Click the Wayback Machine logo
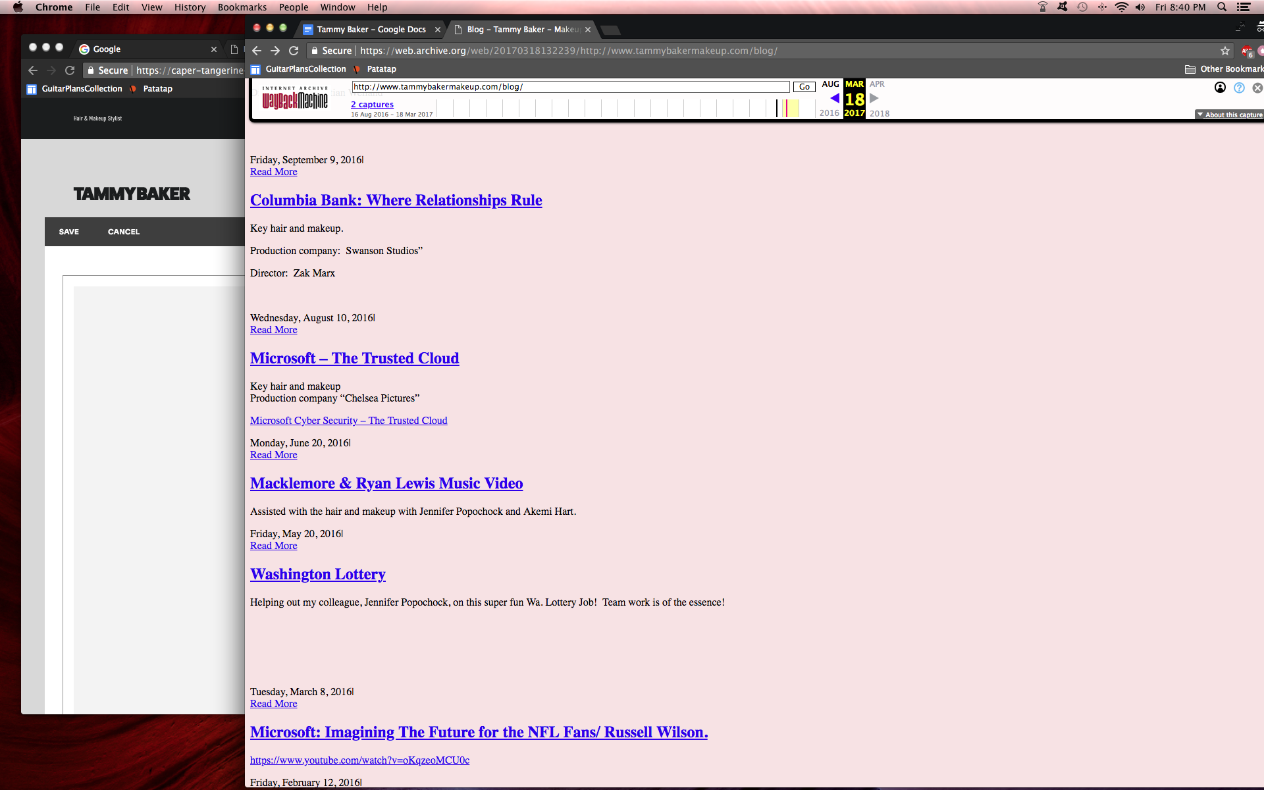 (x=294, y=99)
